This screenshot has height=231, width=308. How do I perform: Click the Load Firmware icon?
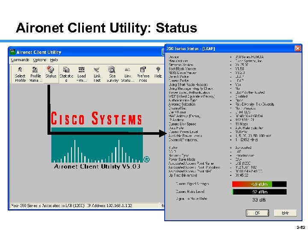(x=82, y=74)
